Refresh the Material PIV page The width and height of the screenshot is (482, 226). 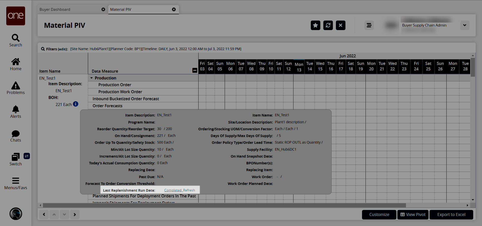328,25
